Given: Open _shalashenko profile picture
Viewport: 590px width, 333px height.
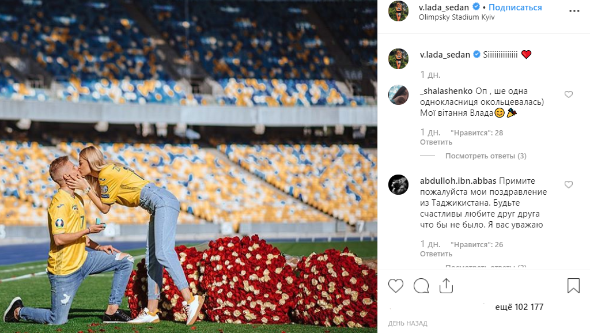Looking at the screenshot, I should pyautogui.click(x=399, y=95).
